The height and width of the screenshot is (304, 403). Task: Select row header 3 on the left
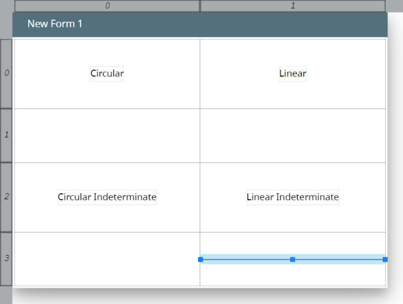[x=6, y=259]
